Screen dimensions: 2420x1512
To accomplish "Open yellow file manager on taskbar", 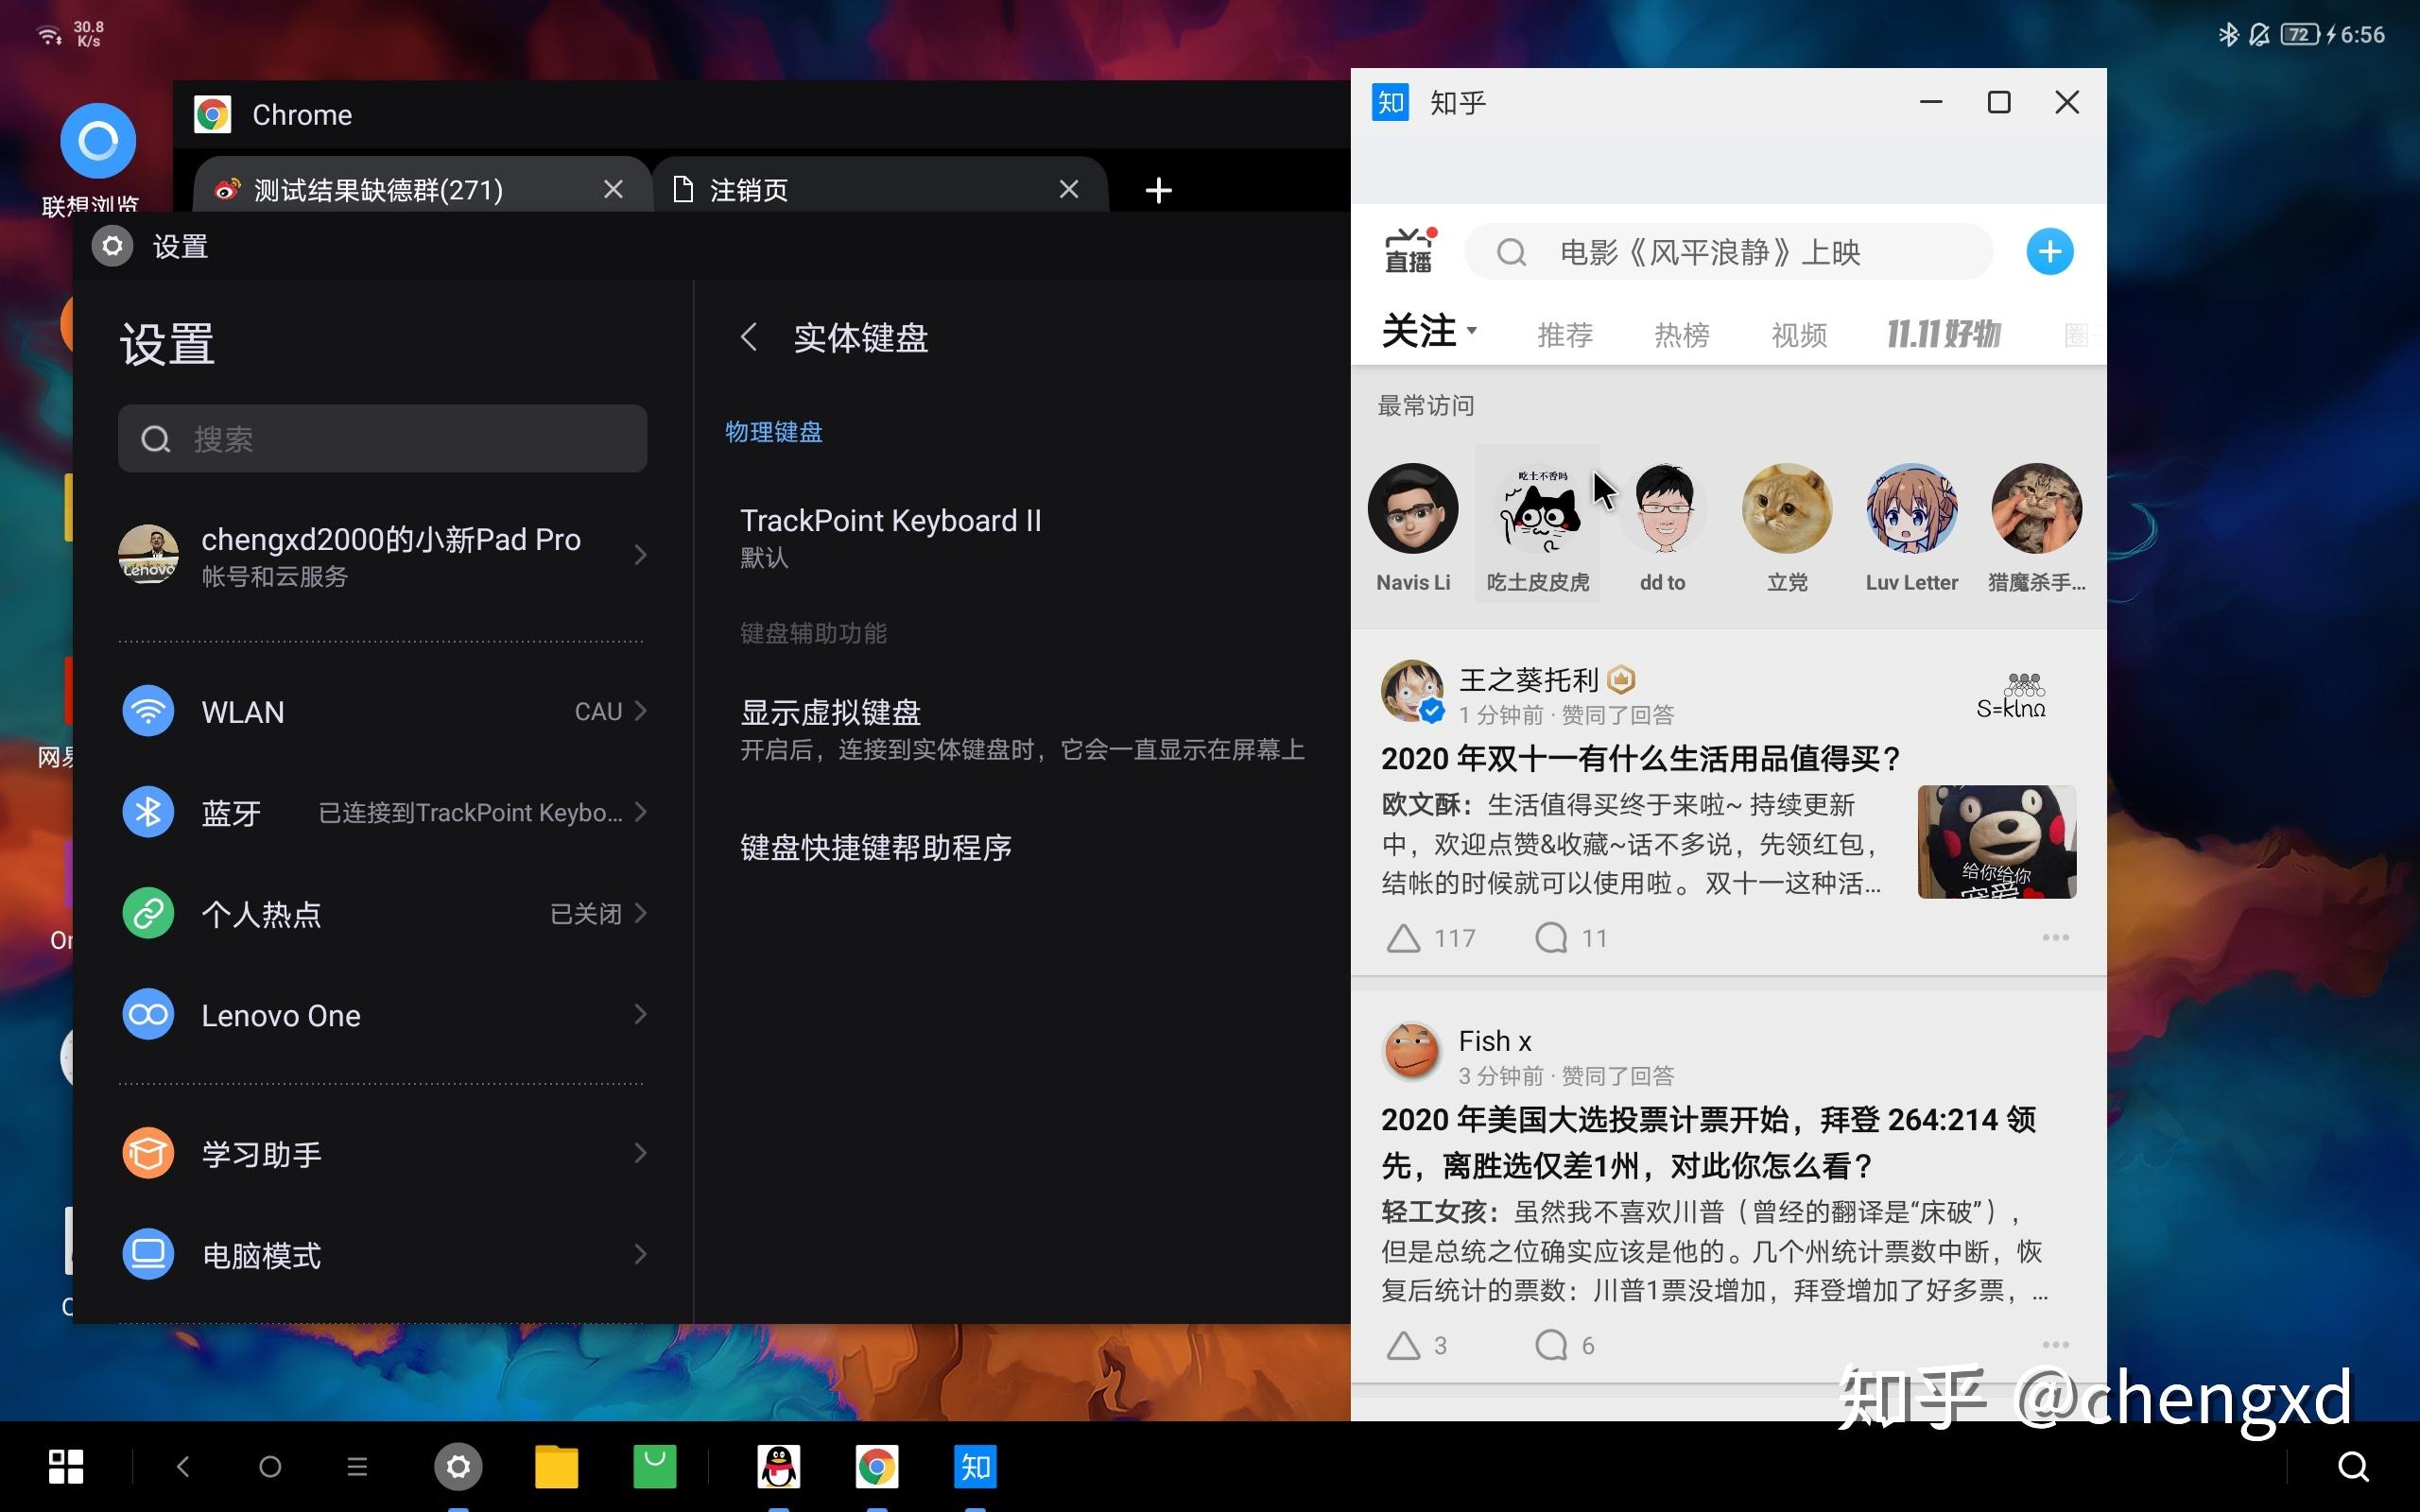I will pyautogui.click(x=557, y=1467).
